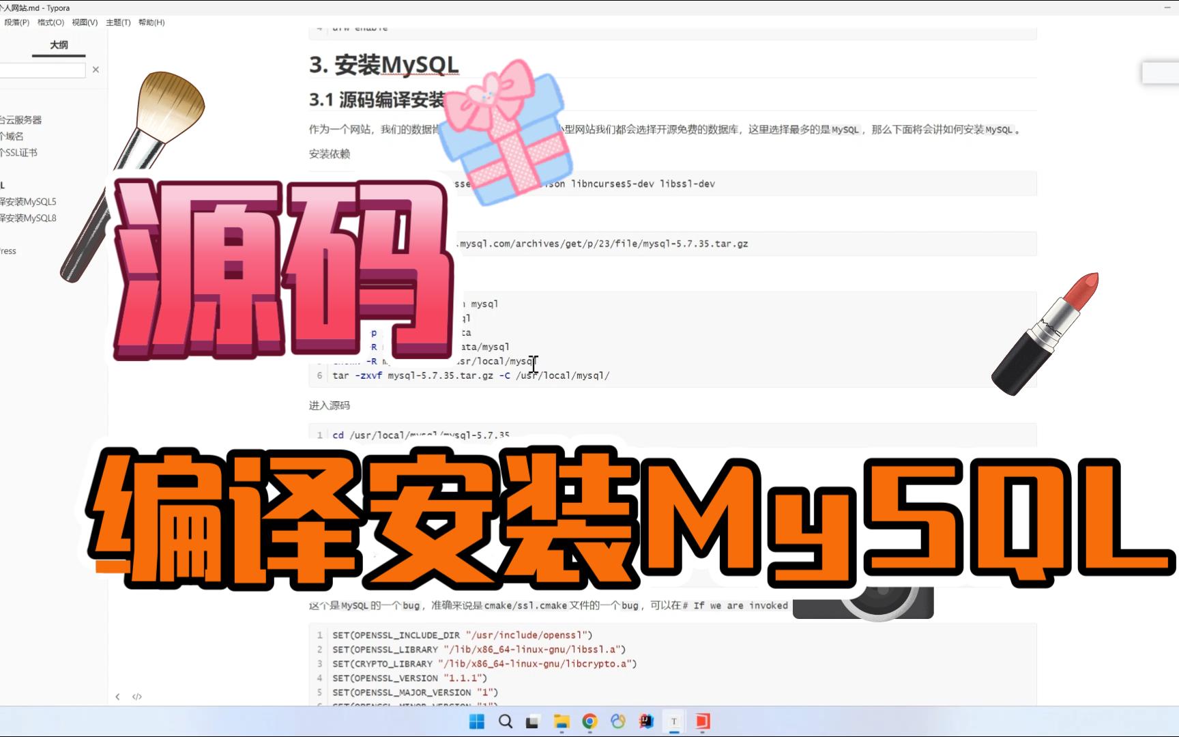Minimize the Typora window
1179x737 pixels.
click(1168, 8)
